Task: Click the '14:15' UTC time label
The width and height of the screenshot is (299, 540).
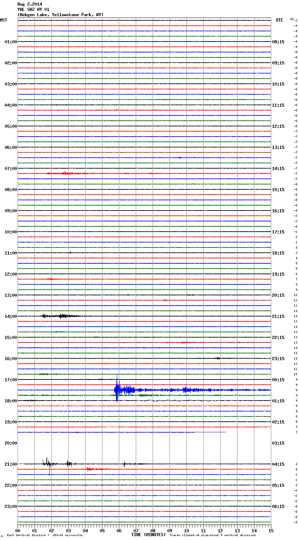Action: [278, 169]
